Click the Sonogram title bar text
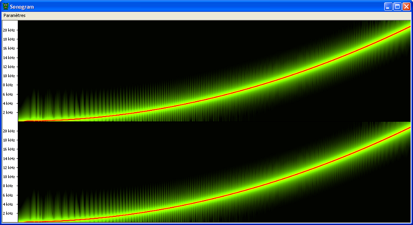 click(x=22, y=7)
